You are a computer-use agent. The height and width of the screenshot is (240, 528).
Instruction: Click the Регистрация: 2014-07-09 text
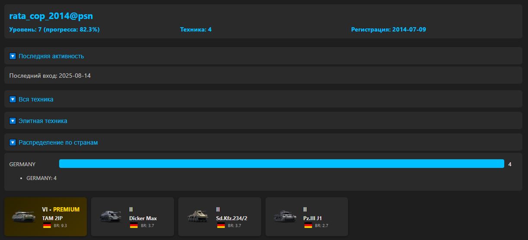pos(388,30)
